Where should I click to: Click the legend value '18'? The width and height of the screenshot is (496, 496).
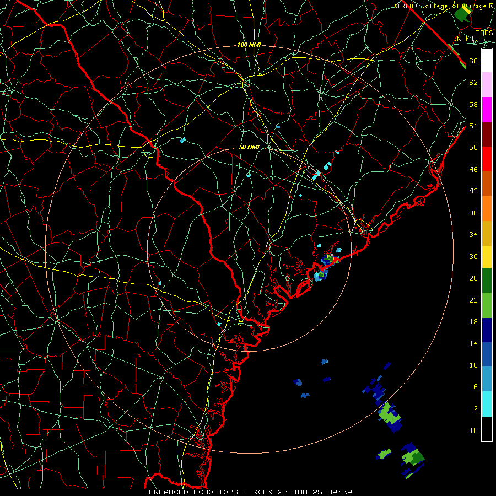(473, 322)
